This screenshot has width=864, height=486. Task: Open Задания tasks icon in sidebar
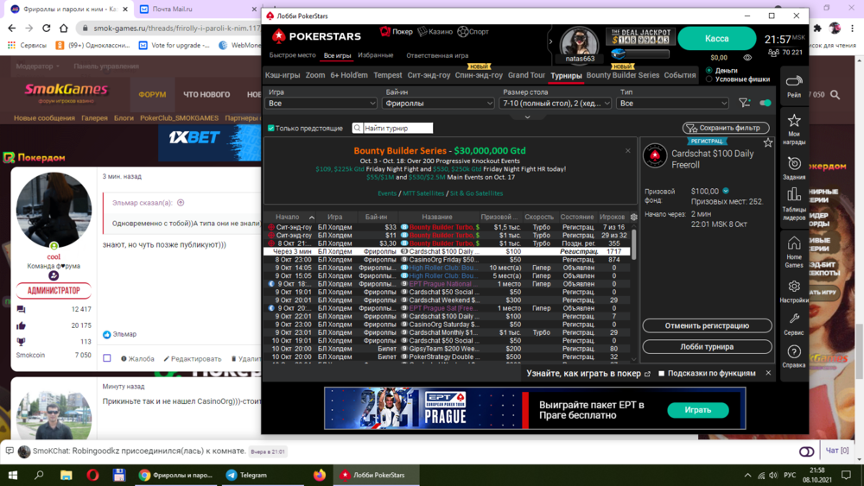tap(793, 167)
